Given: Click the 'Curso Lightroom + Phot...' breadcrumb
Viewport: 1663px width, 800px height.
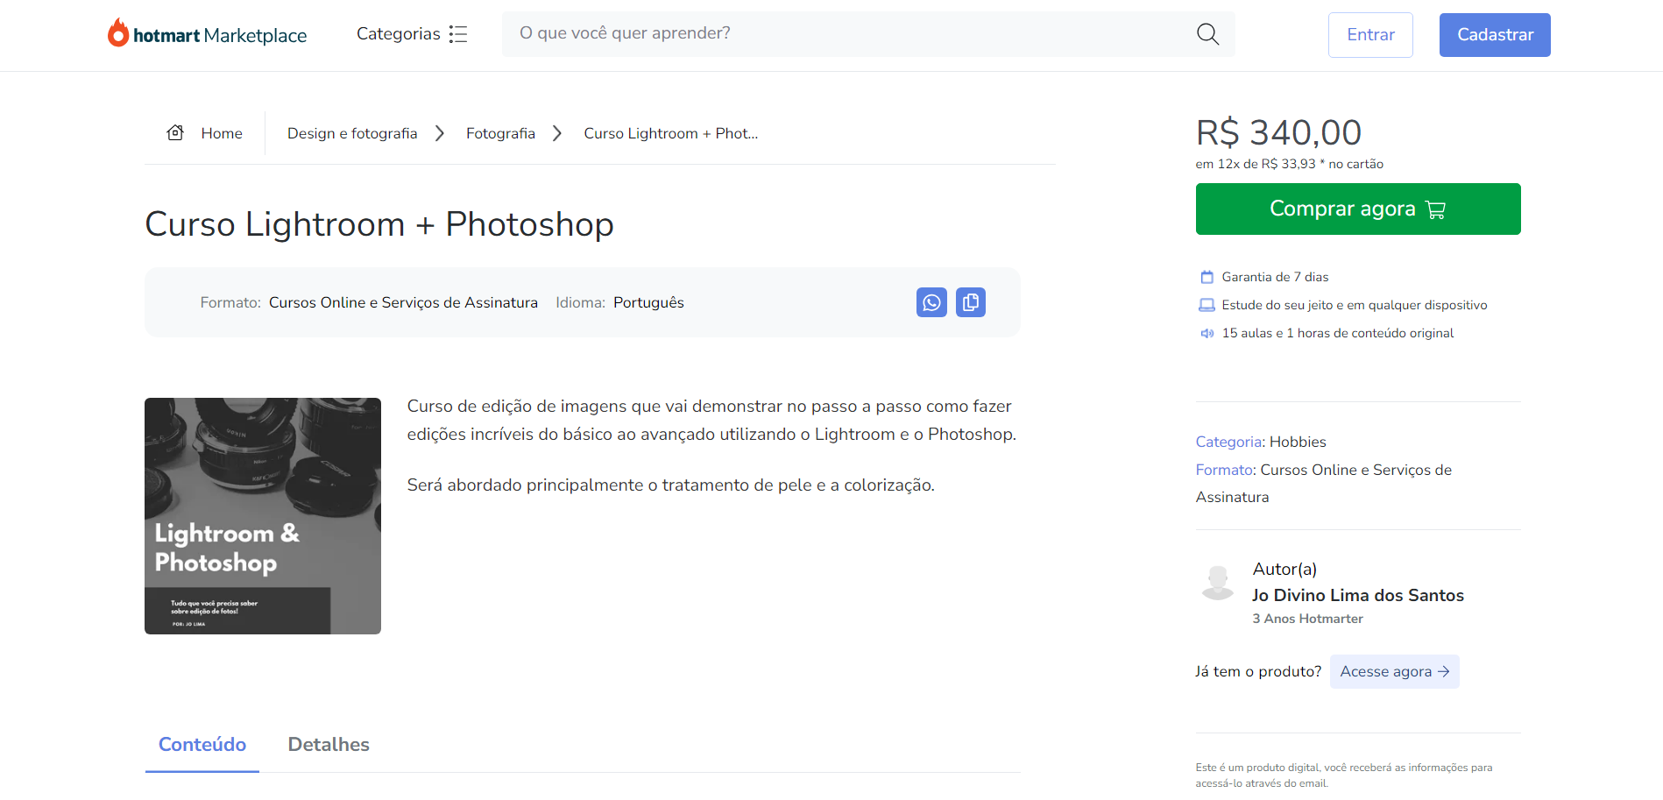Looking at the screenshot, I should click(x=671, y=133).
